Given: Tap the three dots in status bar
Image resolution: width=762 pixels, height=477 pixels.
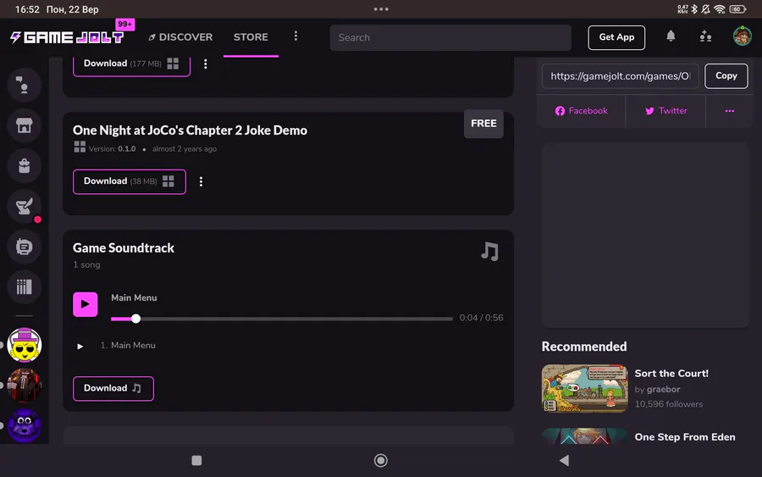Looking at the screenshot, I should point(381,8).
